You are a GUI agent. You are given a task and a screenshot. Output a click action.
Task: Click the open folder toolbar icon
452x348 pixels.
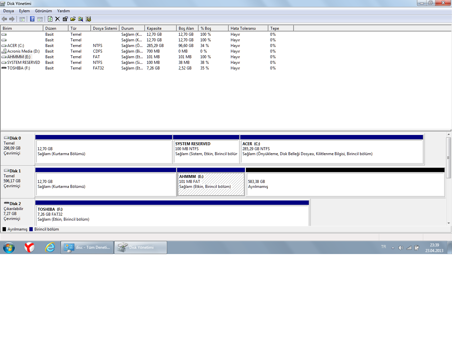pos(73,19)
